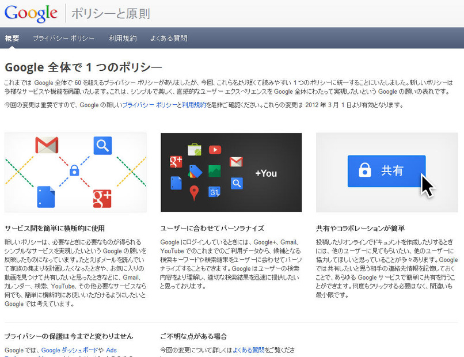Click heading 共有やコラボレーションが簡単
Screen dimensions: 464x357
(x=360, y=228)
